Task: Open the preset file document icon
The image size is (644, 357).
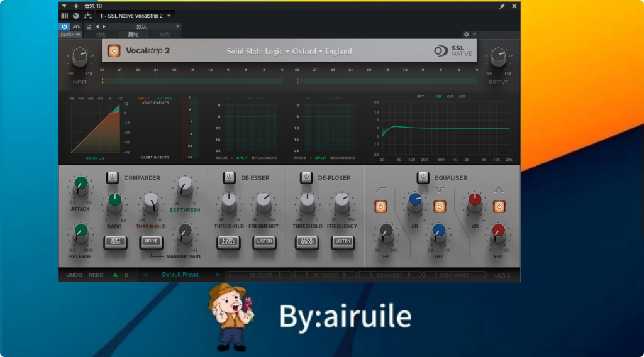Action: [89, 26]
